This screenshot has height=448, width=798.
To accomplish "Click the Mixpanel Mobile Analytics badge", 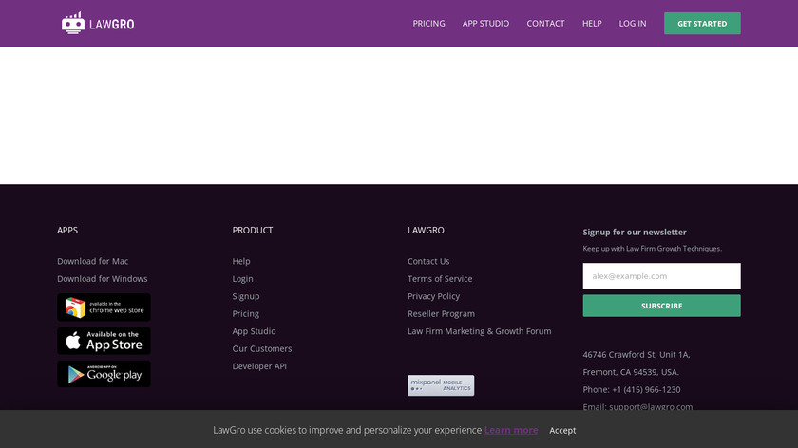I will 441,385.
